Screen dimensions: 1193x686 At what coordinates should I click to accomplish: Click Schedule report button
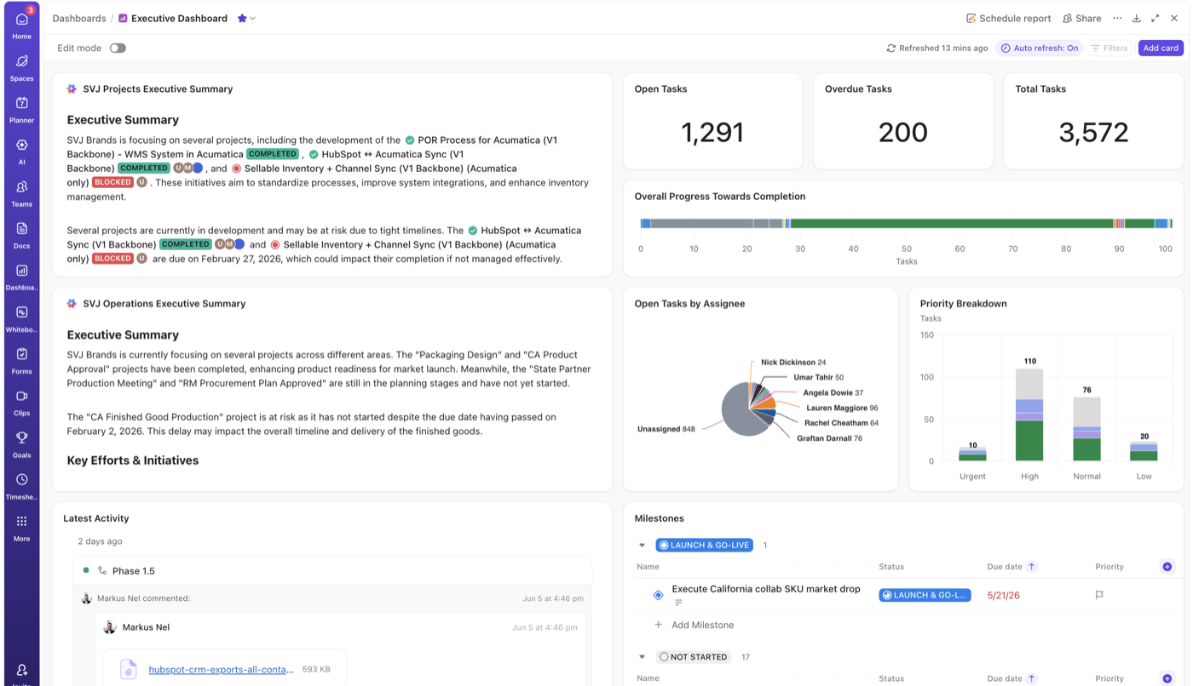pyautogui.click(x=1008, y=18)
